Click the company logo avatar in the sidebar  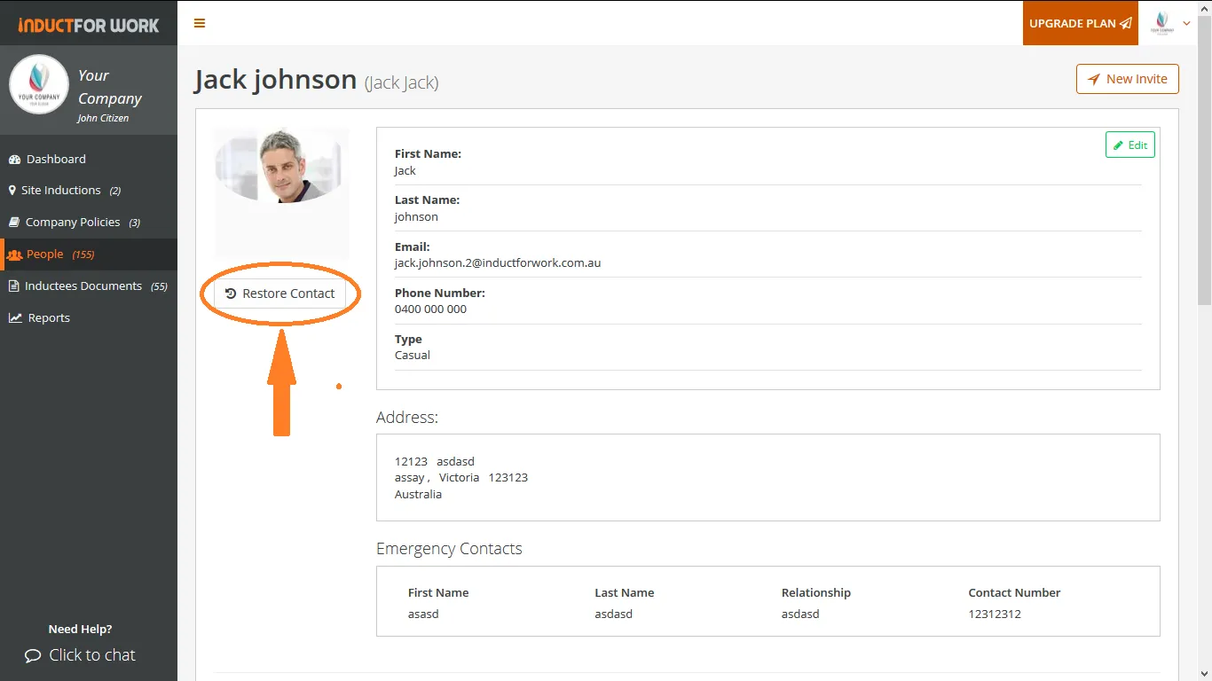coord(39,85)
